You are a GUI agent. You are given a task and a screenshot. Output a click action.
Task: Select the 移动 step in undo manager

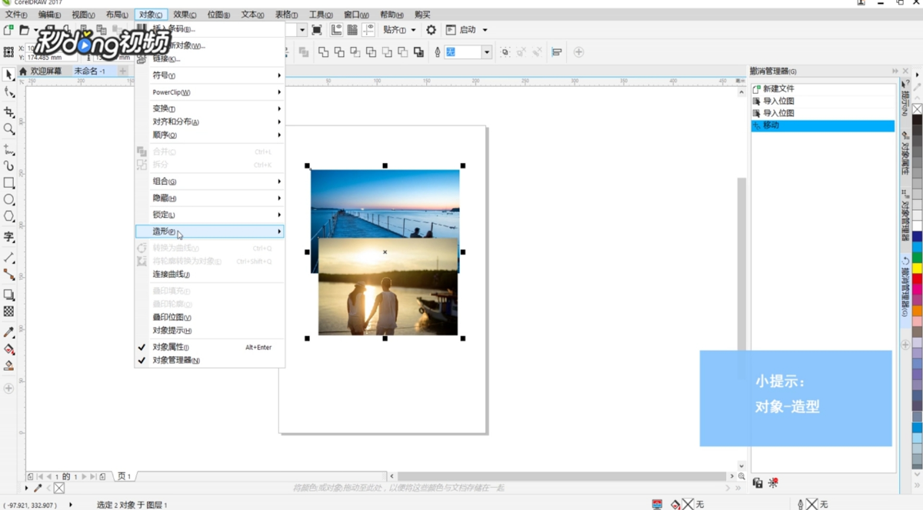point(823,125)
